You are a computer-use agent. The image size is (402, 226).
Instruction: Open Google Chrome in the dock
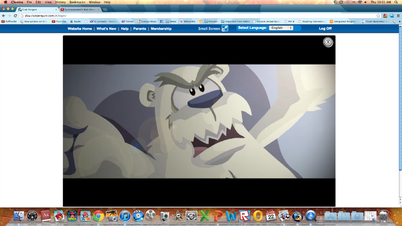click(99, 216)
